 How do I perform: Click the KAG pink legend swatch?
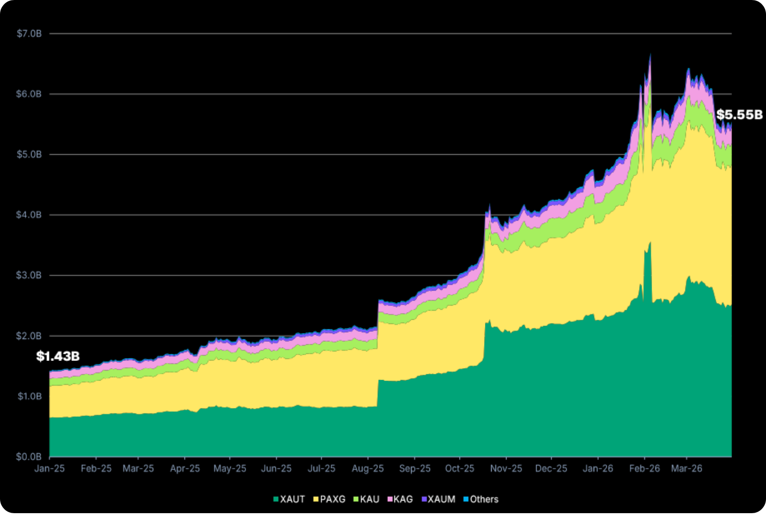pos(390,499)
